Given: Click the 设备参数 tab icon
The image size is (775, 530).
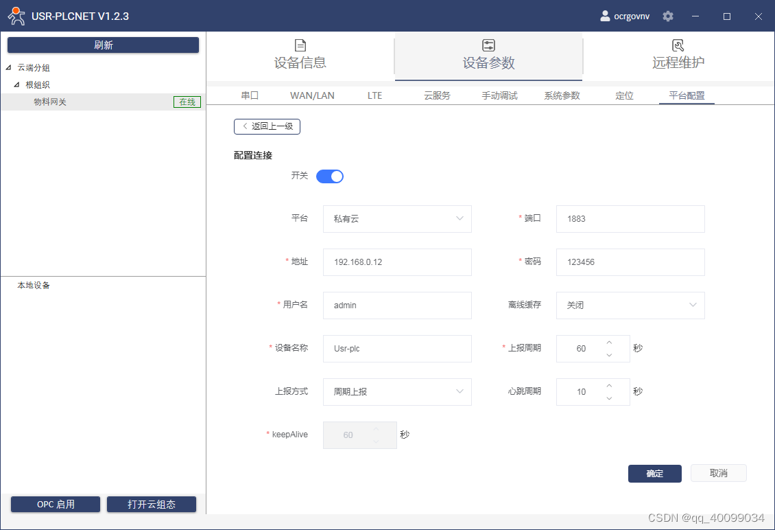Looking at the screenshot, I should (488, 45).
